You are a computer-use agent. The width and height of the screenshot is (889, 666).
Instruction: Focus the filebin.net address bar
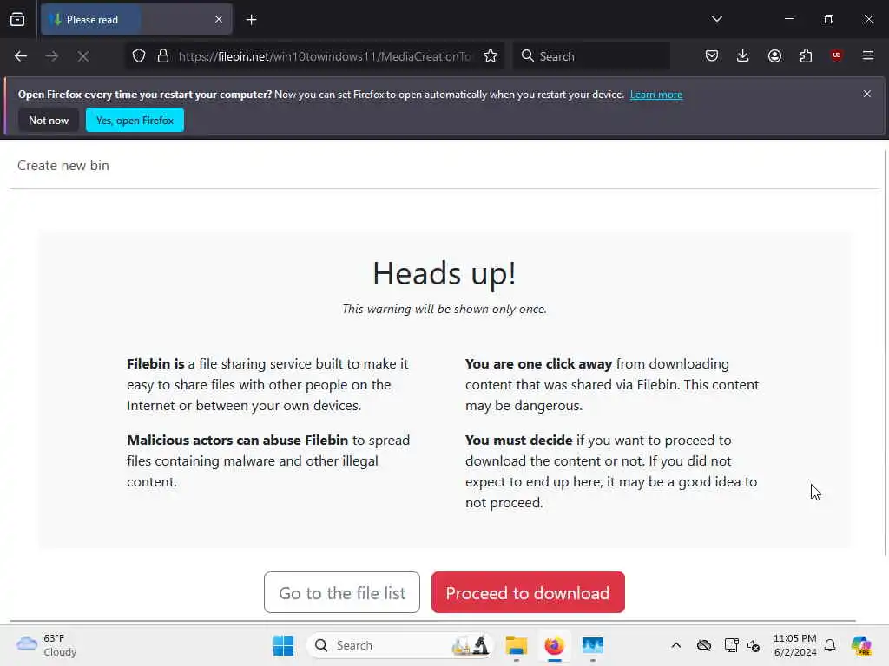click(325, 56)
